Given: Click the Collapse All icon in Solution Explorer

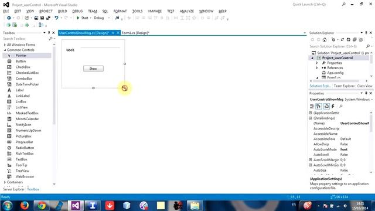Looking at the screenshot, I should tap(354, 40).
